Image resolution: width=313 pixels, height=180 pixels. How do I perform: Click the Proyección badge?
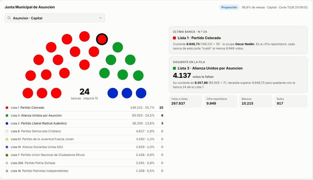[x=229, y=7]
